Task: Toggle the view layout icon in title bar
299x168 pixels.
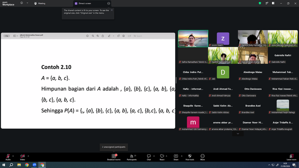Action: click(x=273, y=3)
